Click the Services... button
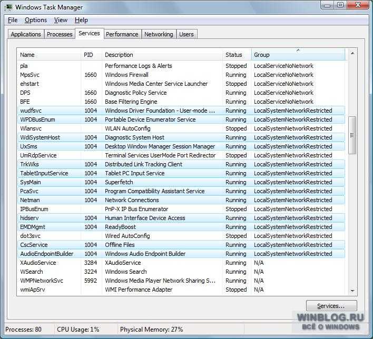 331,306
